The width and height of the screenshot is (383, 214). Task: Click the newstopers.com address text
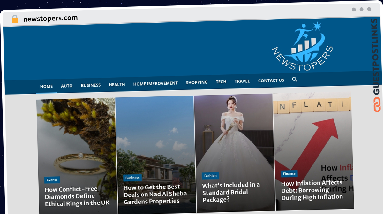tap(50, 18)
